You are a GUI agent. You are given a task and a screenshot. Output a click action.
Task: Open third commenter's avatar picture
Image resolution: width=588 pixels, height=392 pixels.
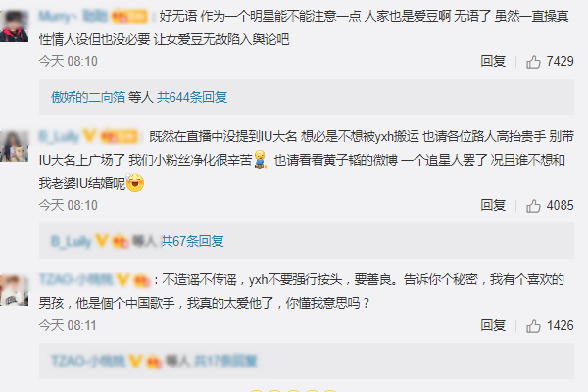15,290
